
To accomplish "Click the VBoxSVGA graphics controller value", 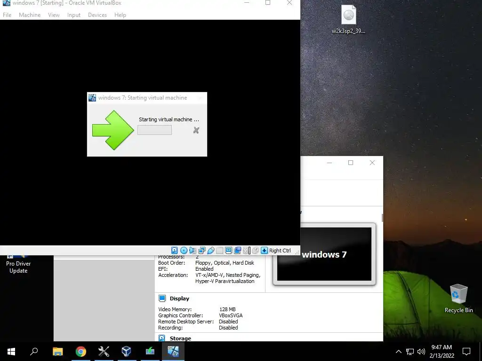I will [x=231, y=315].
